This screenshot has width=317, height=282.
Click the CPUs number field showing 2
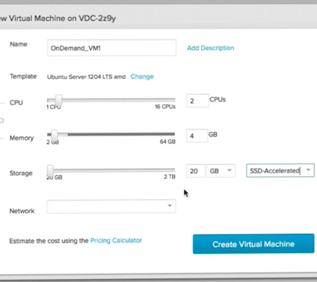pyautogui.click(x=197, y=101)
